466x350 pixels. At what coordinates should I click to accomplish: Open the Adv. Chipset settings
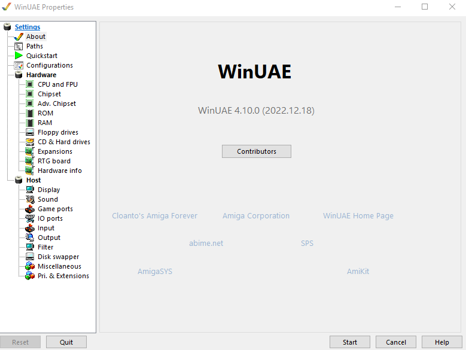pyautogui.click(x=56, y=104)
